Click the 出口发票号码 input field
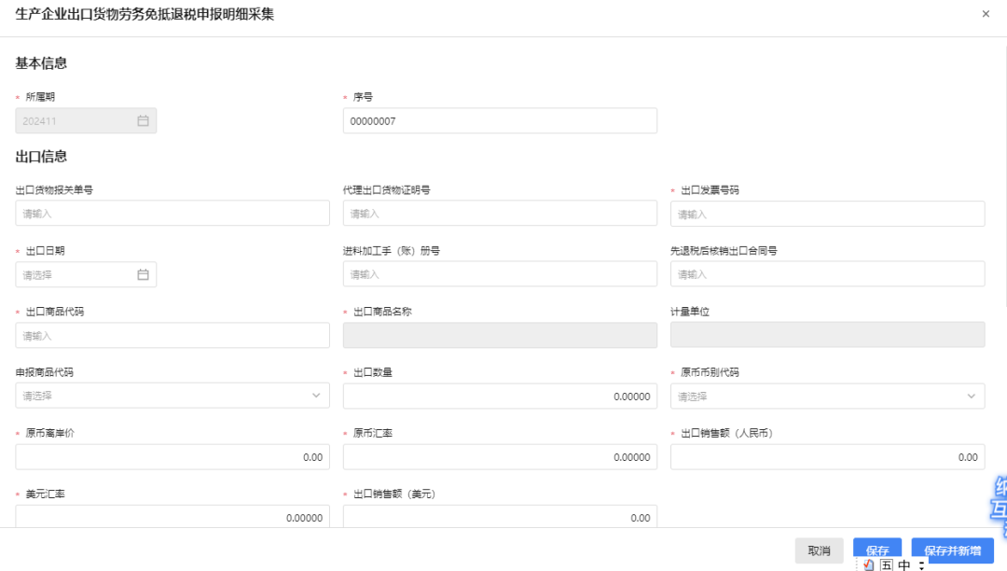 pyautogui.click(x=827, y=214)
